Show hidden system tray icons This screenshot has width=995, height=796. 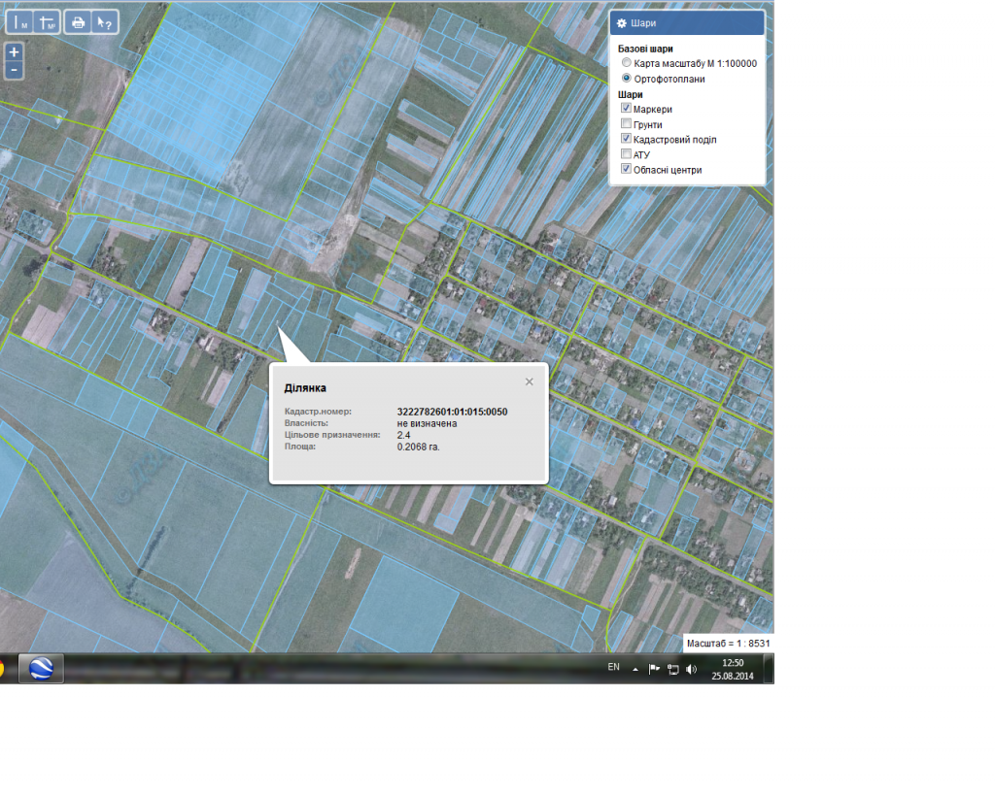(635, 669)
